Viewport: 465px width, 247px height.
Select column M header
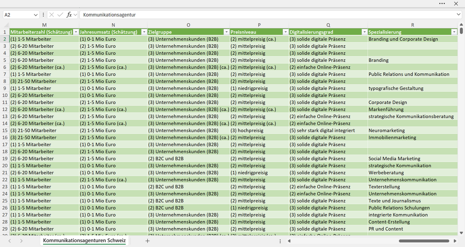[x=44, y=25]
